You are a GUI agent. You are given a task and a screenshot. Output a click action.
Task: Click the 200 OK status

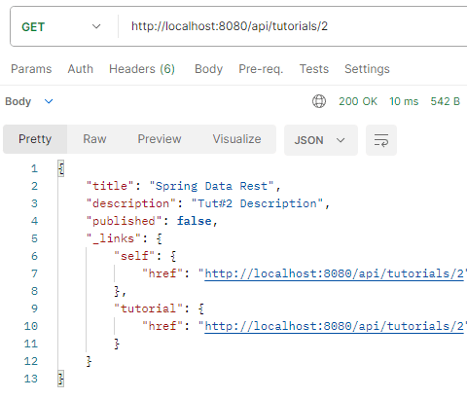(x=358, y=101)
